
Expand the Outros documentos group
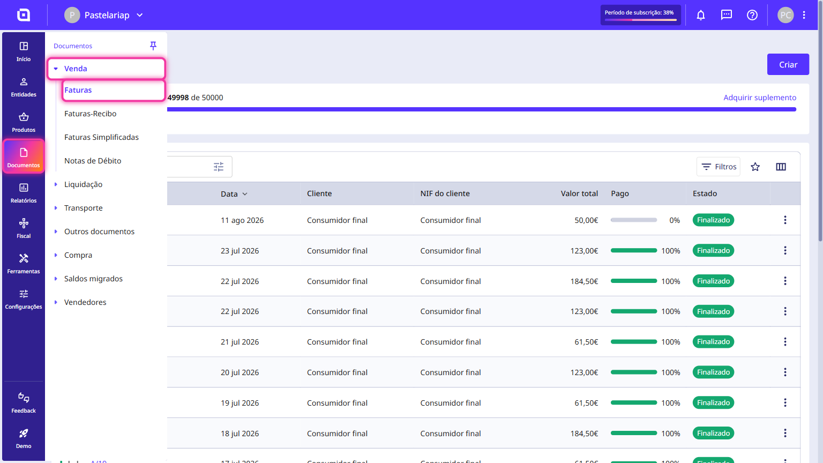(x=107, y=231)
